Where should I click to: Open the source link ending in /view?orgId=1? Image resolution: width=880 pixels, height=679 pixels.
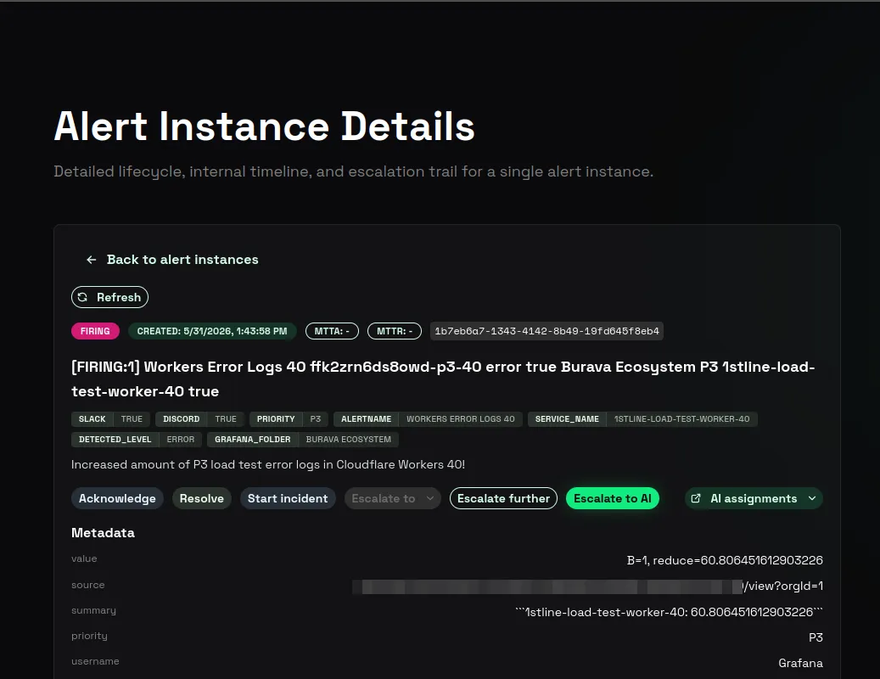coord(587,586)
